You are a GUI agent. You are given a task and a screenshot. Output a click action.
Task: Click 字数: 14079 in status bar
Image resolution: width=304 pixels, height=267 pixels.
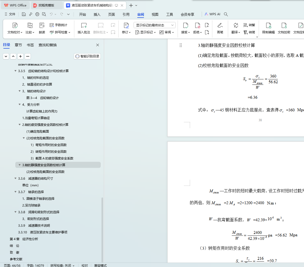pyautogui.click(x=35, y=265)
